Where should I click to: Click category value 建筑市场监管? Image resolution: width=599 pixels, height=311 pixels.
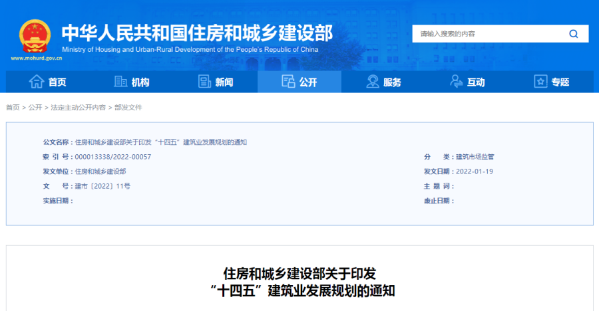[475, 157]
